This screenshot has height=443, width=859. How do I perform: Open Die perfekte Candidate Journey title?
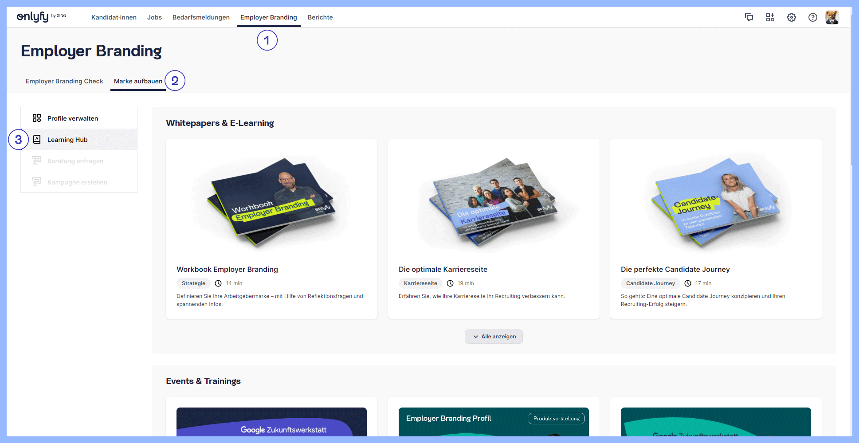(x=675, y=269)
